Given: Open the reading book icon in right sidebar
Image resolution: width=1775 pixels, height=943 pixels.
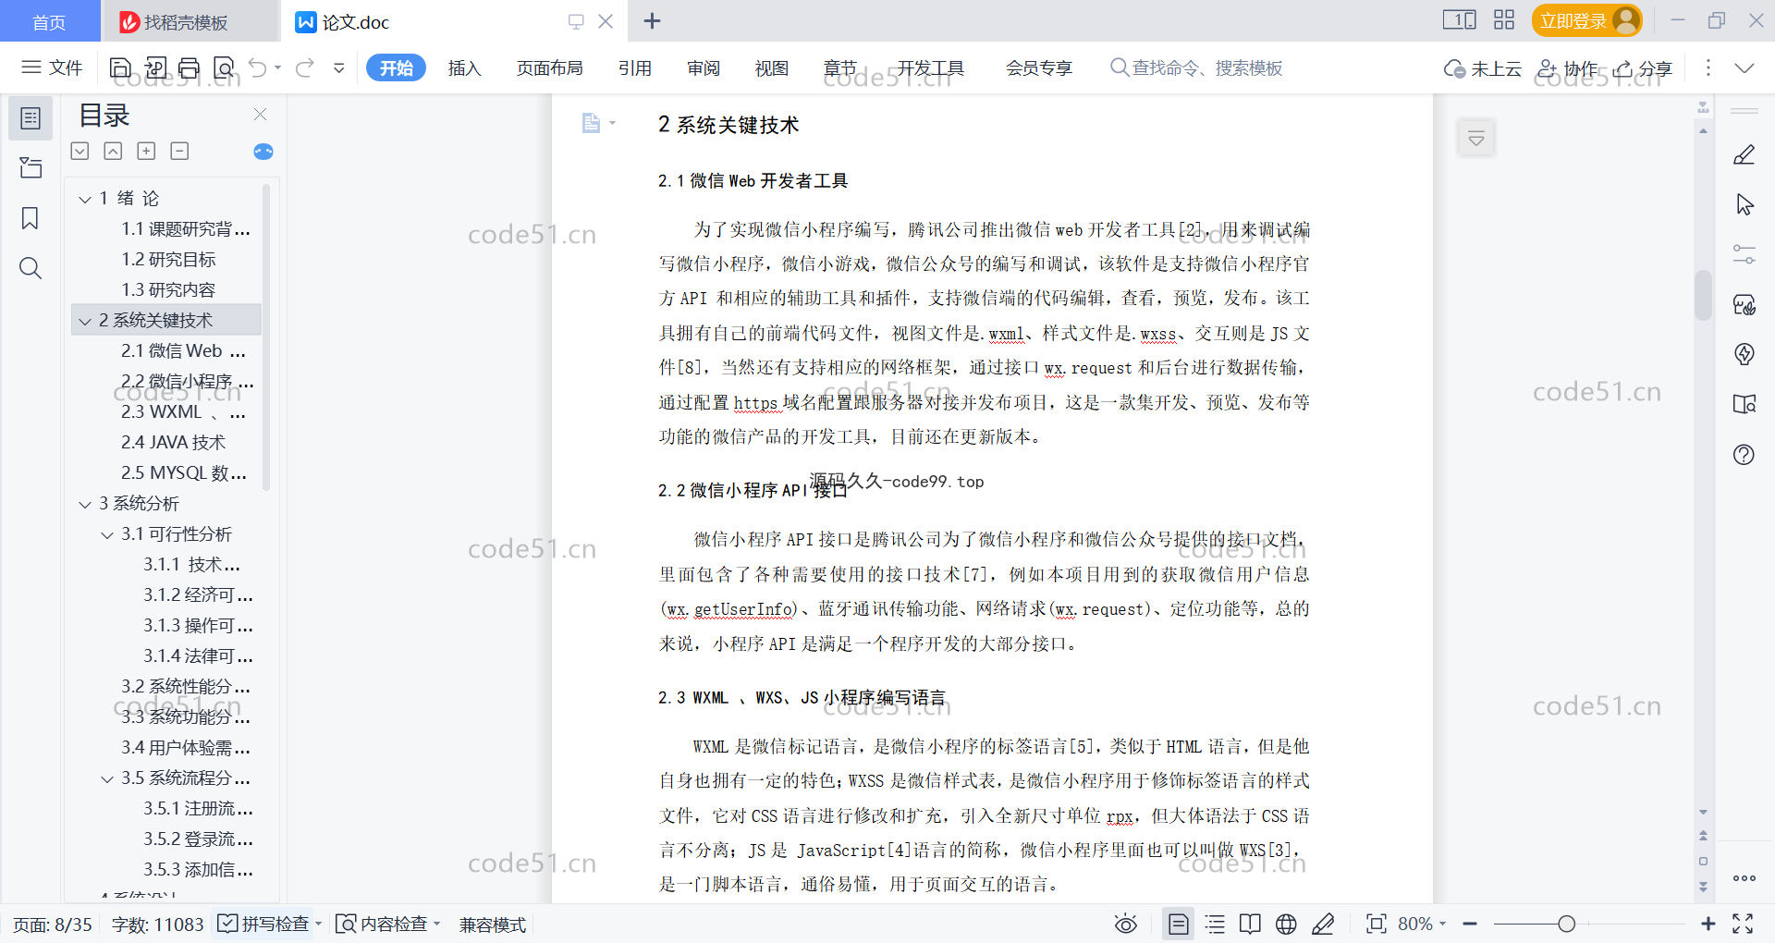Looking at the screenshot, I should coord(1744,404).
